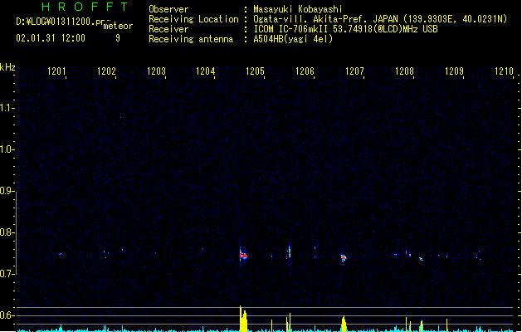
Task: Click the 1.0 kHz axis label
Action: [x=7, y=149]
